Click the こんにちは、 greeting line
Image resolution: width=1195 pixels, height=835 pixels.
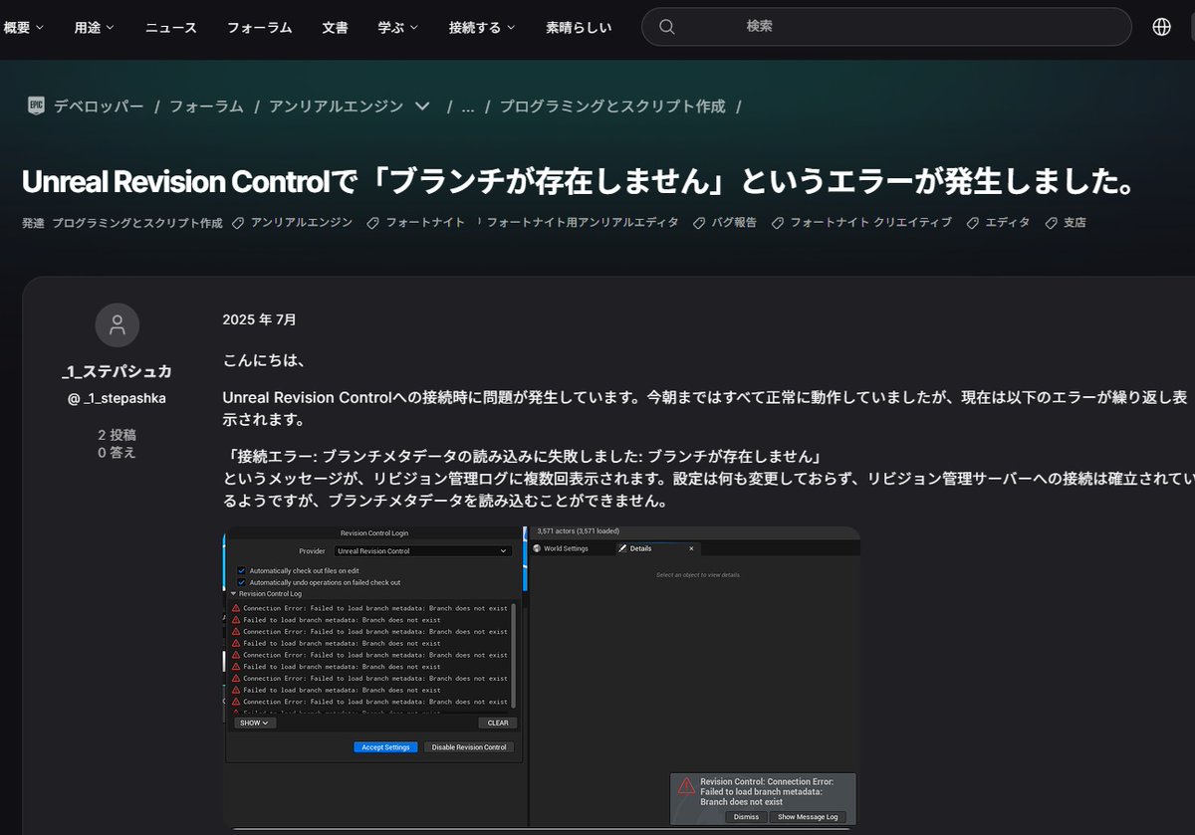[264, 360]
